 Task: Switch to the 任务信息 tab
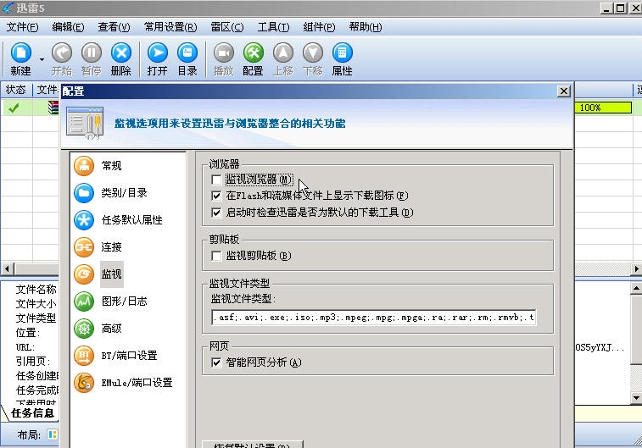[x=32, y=413]
